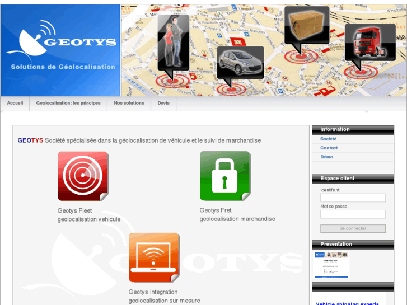Click the silver car marker on the map

[240, 62]
